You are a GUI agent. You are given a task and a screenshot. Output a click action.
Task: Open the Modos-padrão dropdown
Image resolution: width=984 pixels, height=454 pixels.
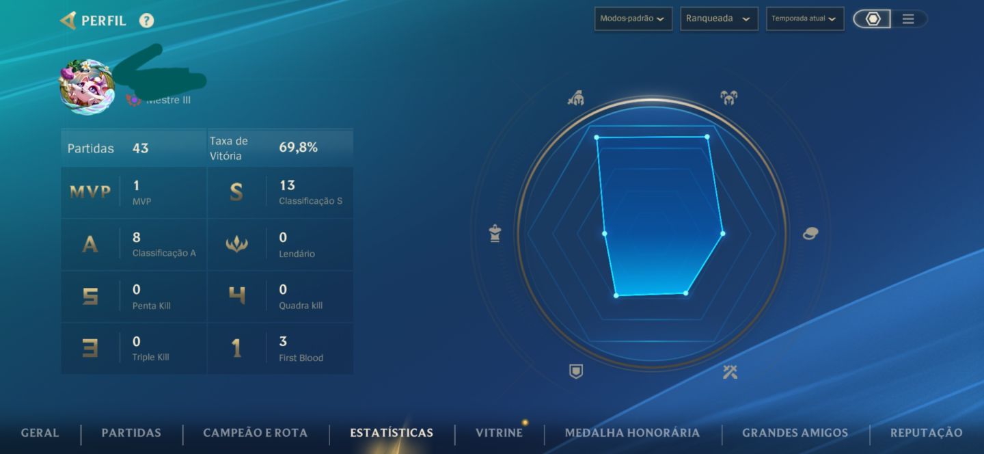tap(633, 18)
